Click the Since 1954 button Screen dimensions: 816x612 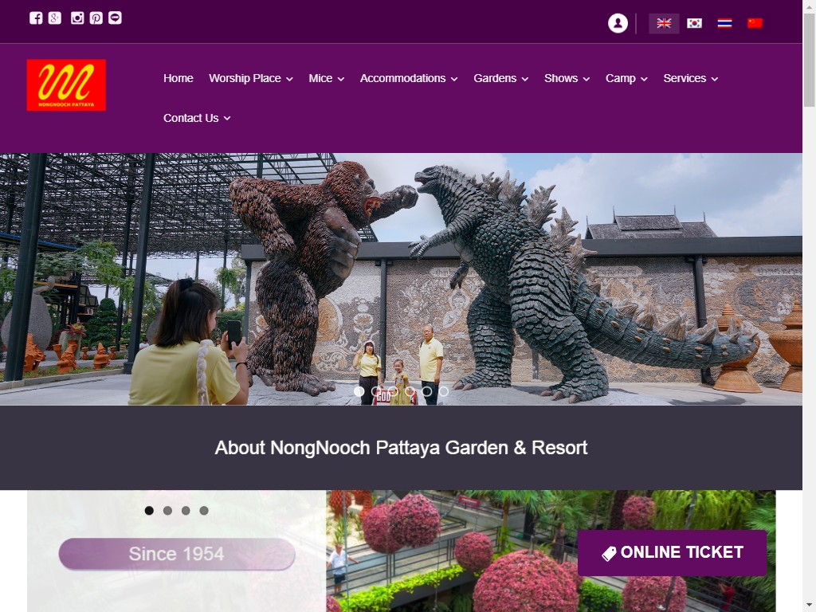tap(177, 554)
